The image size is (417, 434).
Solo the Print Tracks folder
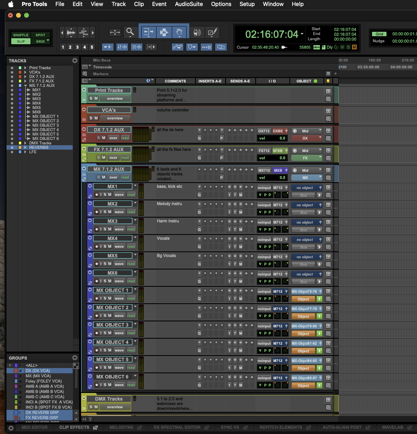point(91,98)
